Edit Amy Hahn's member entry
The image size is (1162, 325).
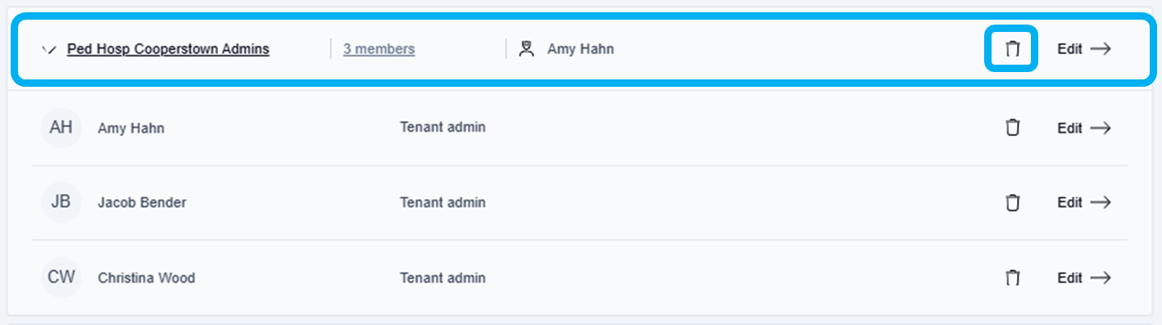pos(1084,128)
